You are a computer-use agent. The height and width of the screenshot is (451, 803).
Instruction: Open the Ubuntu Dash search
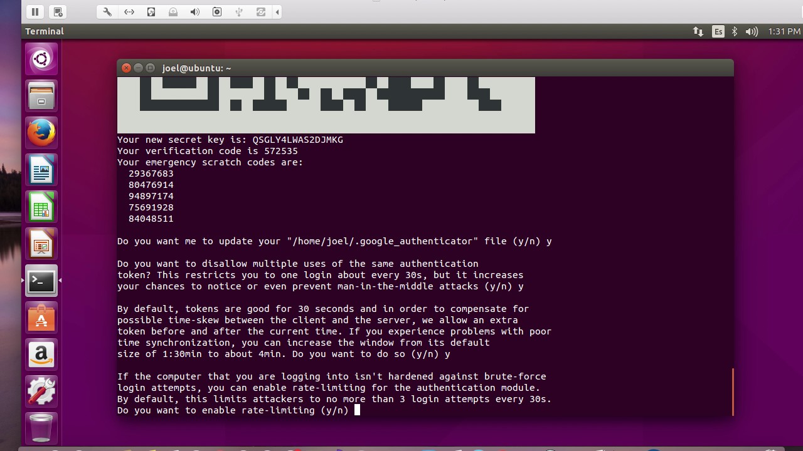(41, 60)
